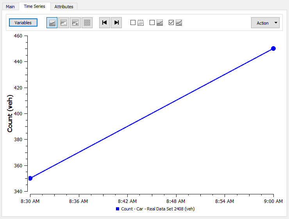Jump to the first time interval
The width and height of the screenshot is (289, 219).
[x=105, y=23]
